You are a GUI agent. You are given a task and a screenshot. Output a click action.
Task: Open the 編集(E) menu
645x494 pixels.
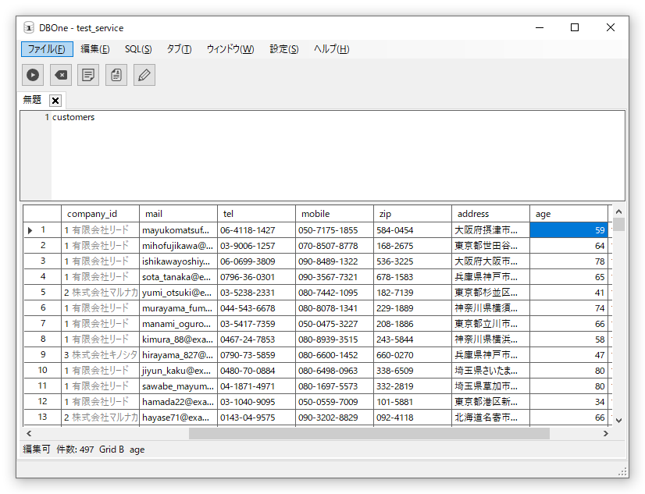(x=95, y=49)
